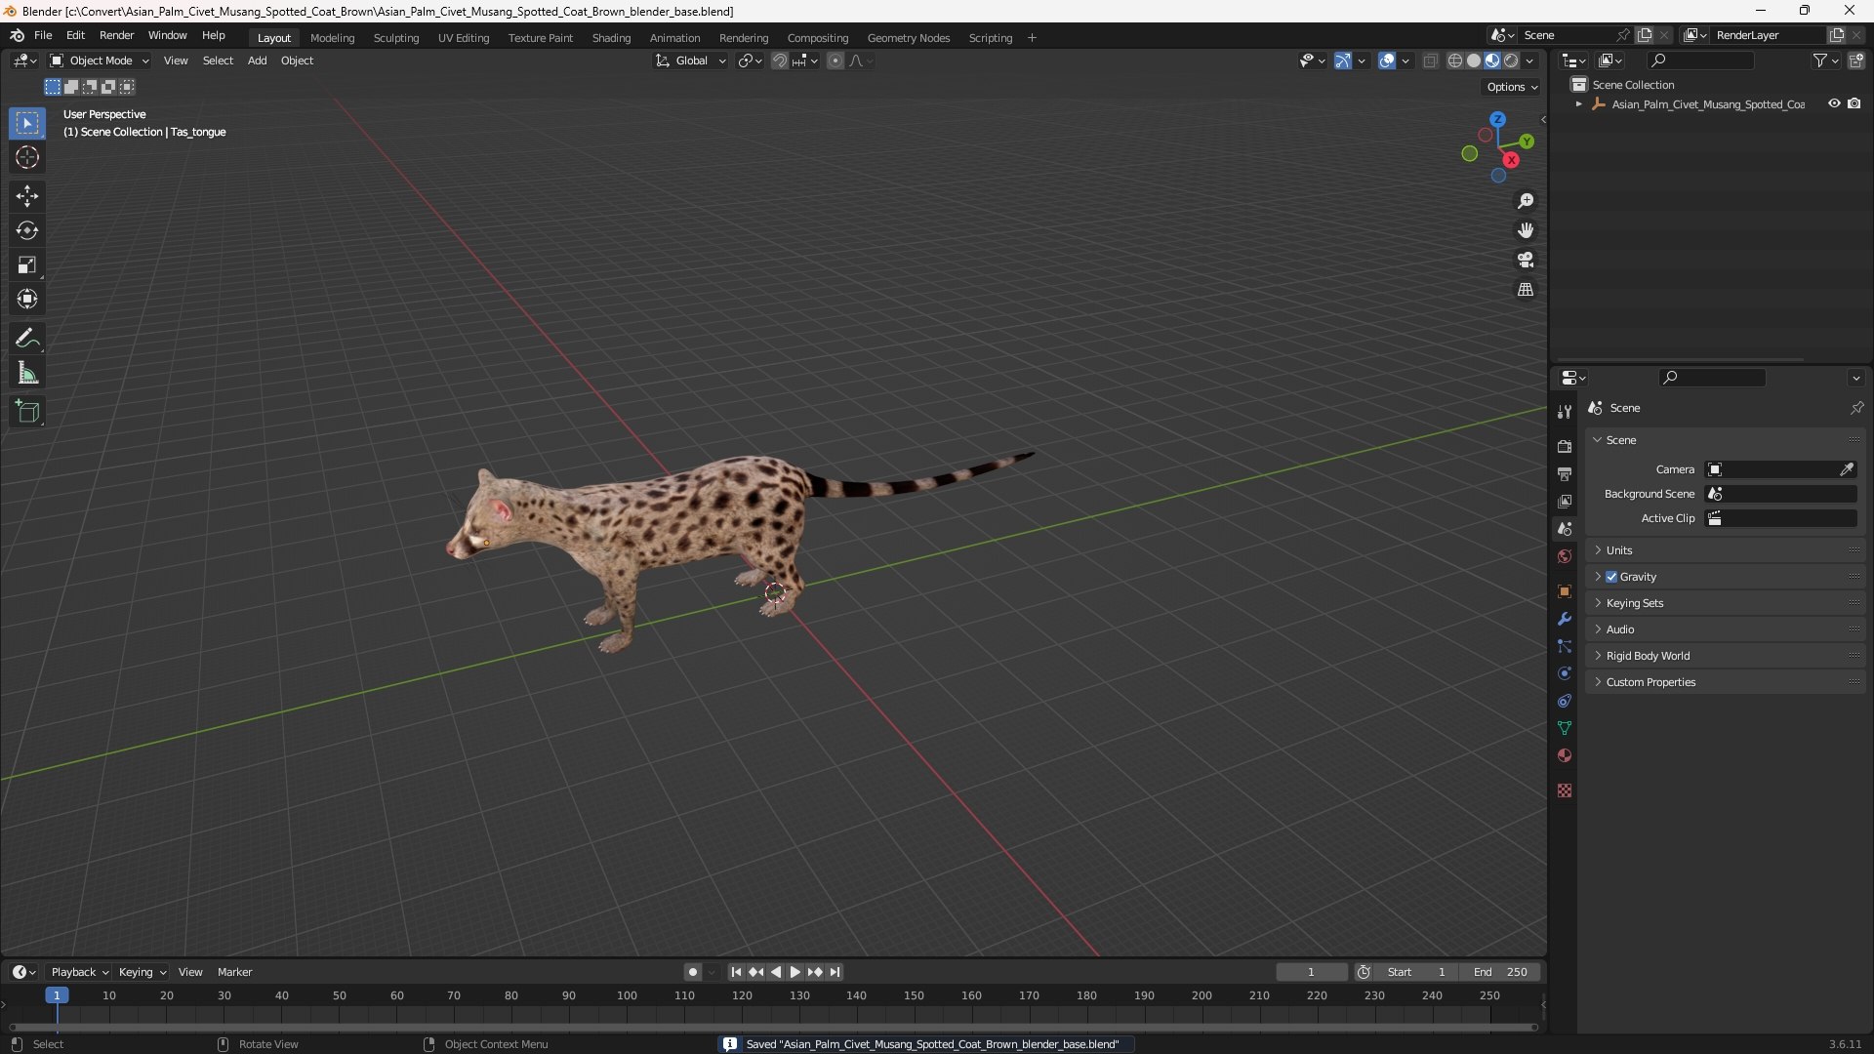1874x1054 pixels.
Task: Choose the Measure ruler tool
Action: point(27,373)
